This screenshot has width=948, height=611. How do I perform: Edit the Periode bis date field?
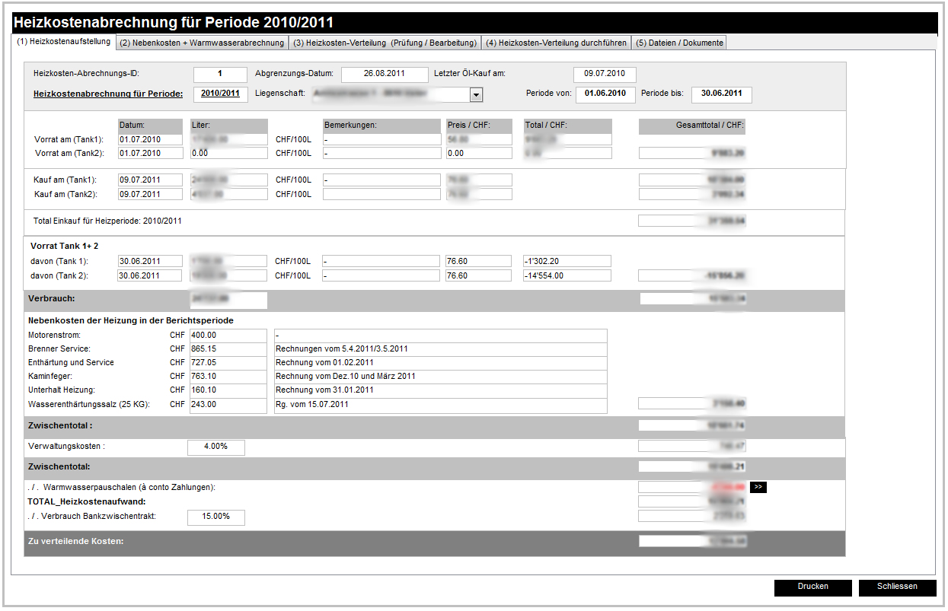tap(721, 94)
